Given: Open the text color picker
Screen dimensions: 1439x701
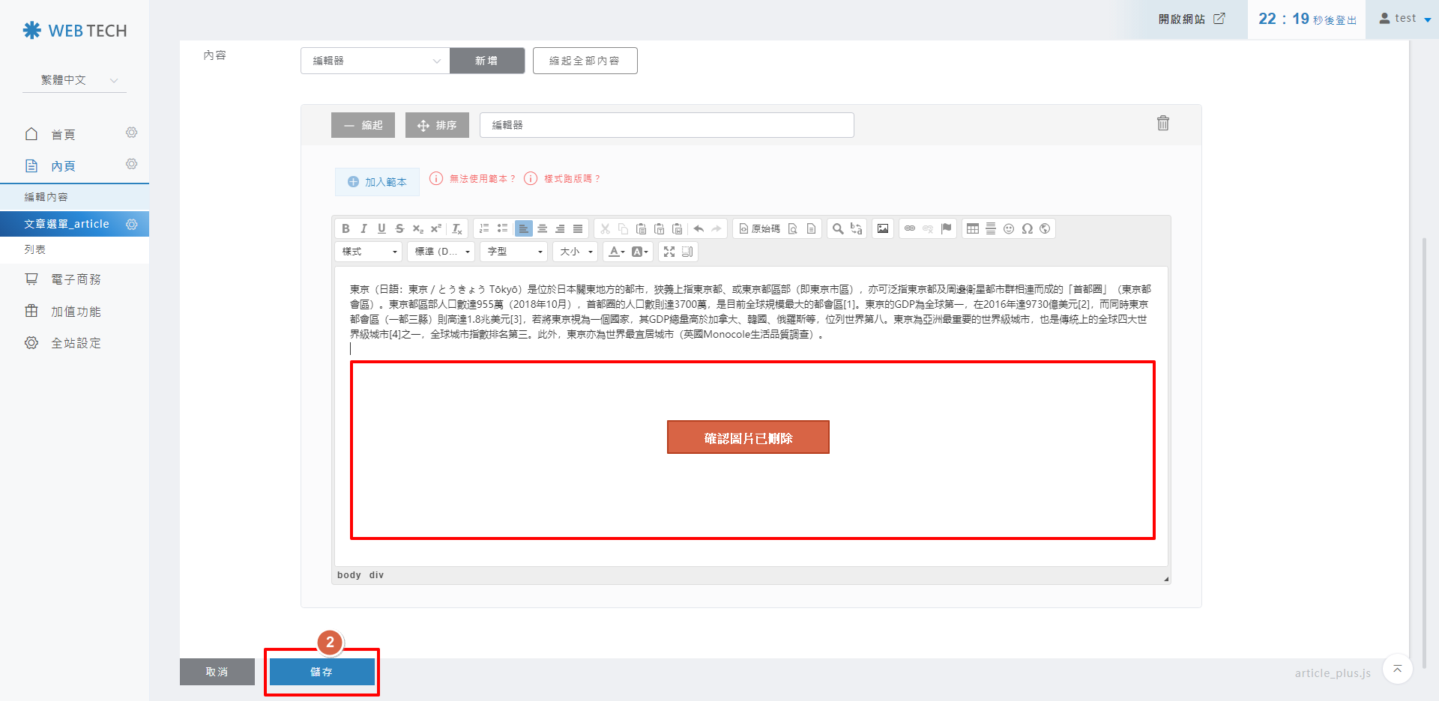Looking at the screenshot, I should point(616,252).
